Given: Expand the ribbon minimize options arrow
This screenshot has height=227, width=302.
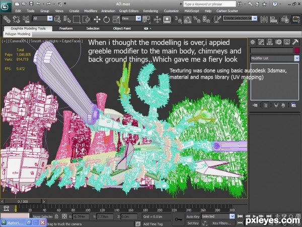Looking at the screenshot, I should (150, 28).
